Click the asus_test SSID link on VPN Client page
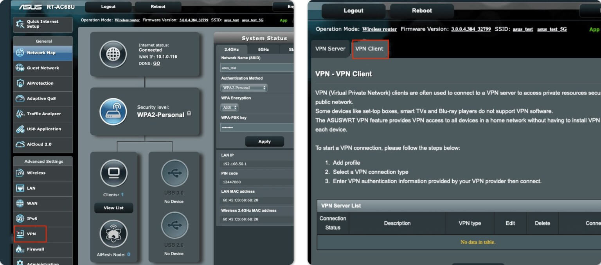The image size is (601, 265). click(523, 29)
